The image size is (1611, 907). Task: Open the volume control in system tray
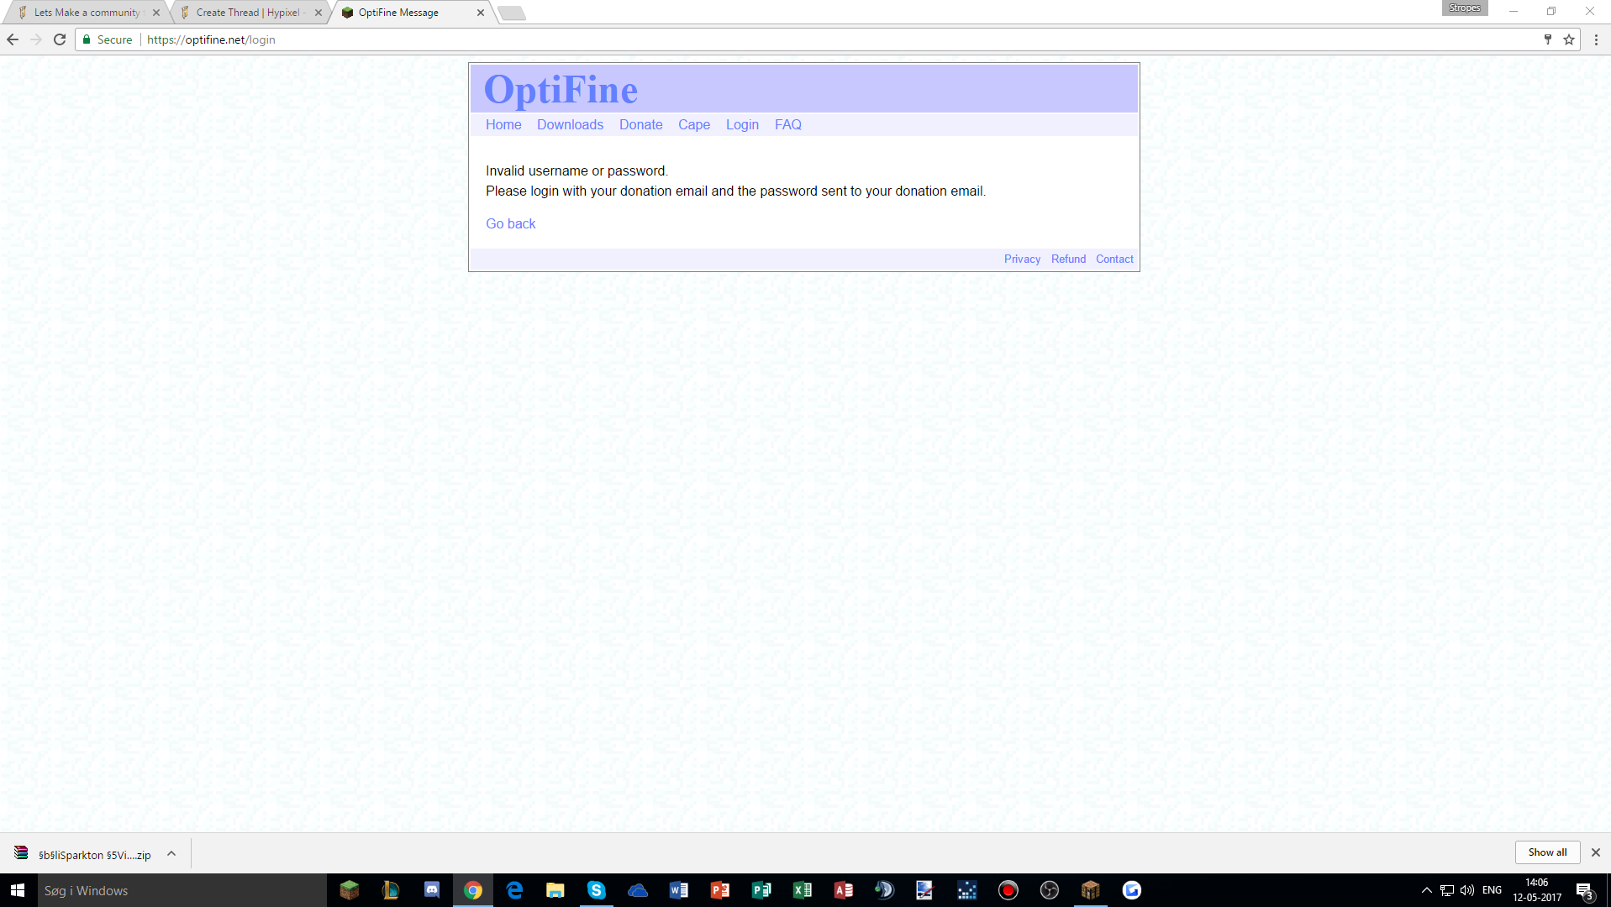click(x=1467, y=890)
